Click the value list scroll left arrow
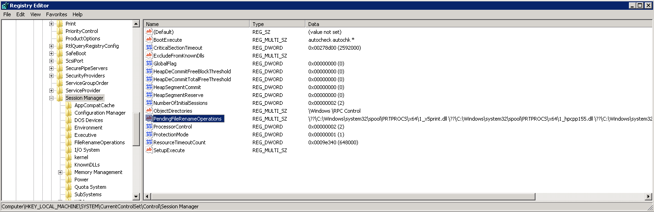This screenshot has width=654, height=212. pyautogui.click(x=147, y=197)
